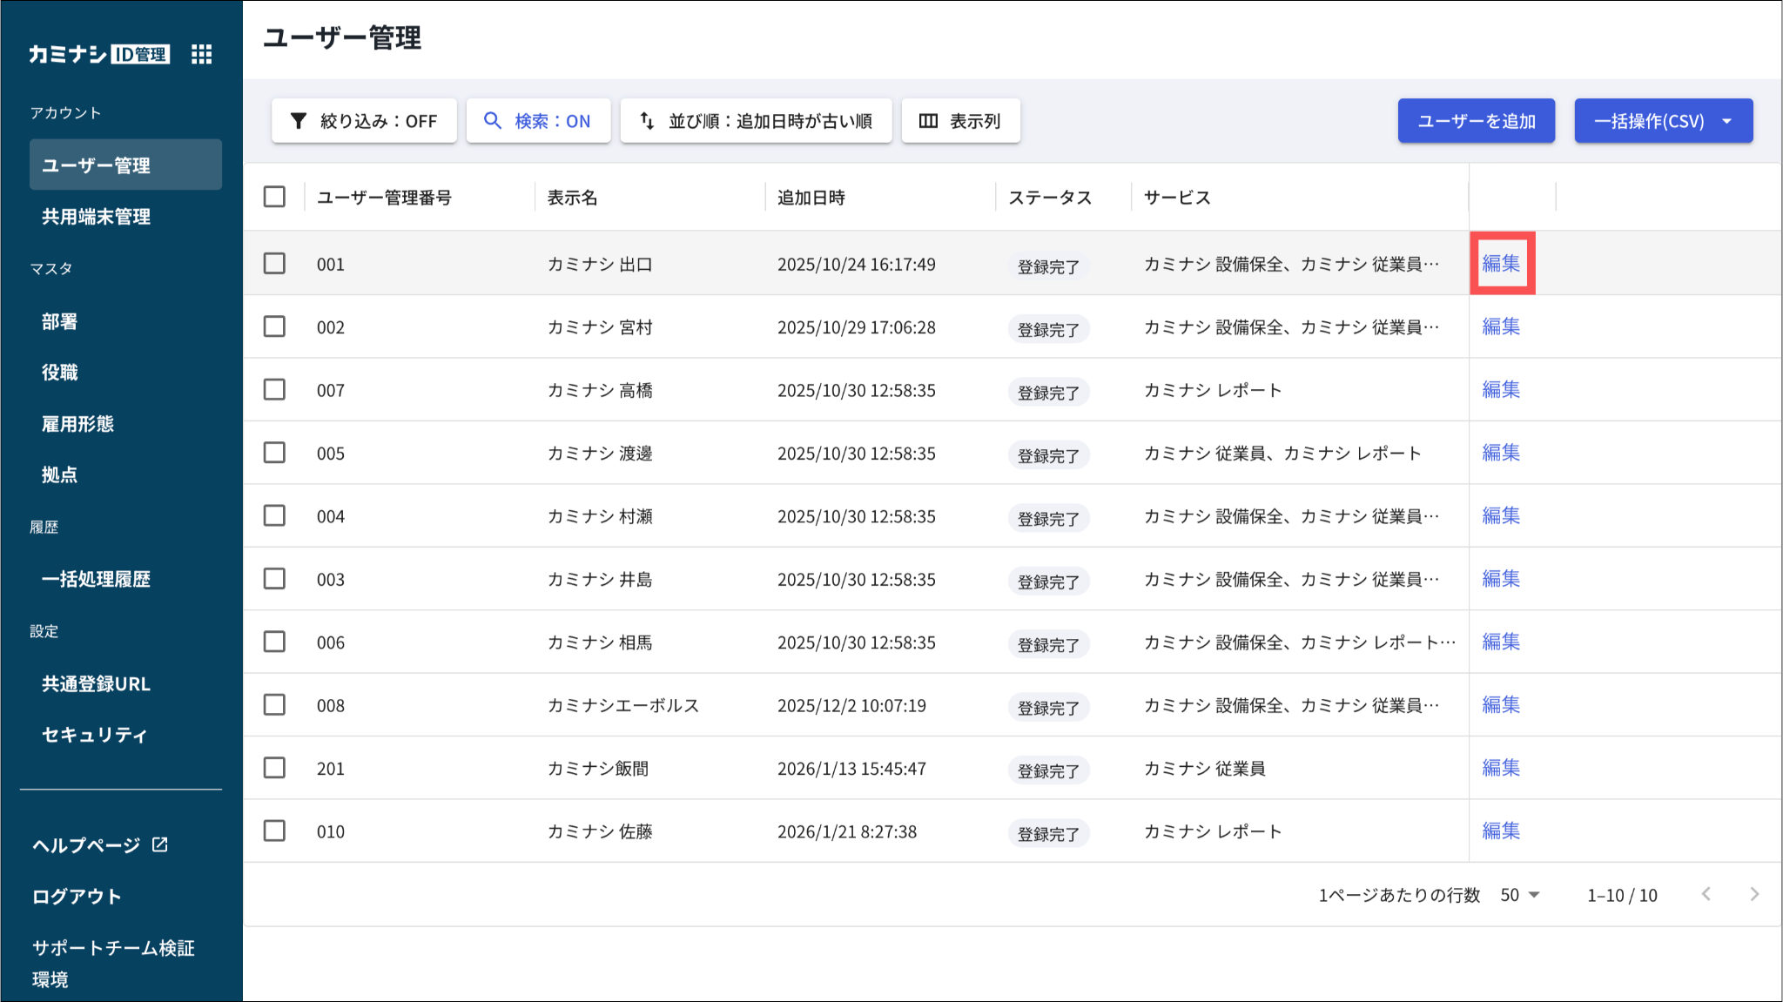Go to previous page arrow
1783x1002 pixels.
pos(1706,894)
